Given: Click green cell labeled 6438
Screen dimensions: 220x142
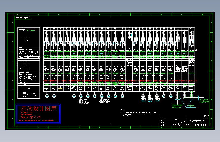Looking at the screenshot, I should pos(150,85).
